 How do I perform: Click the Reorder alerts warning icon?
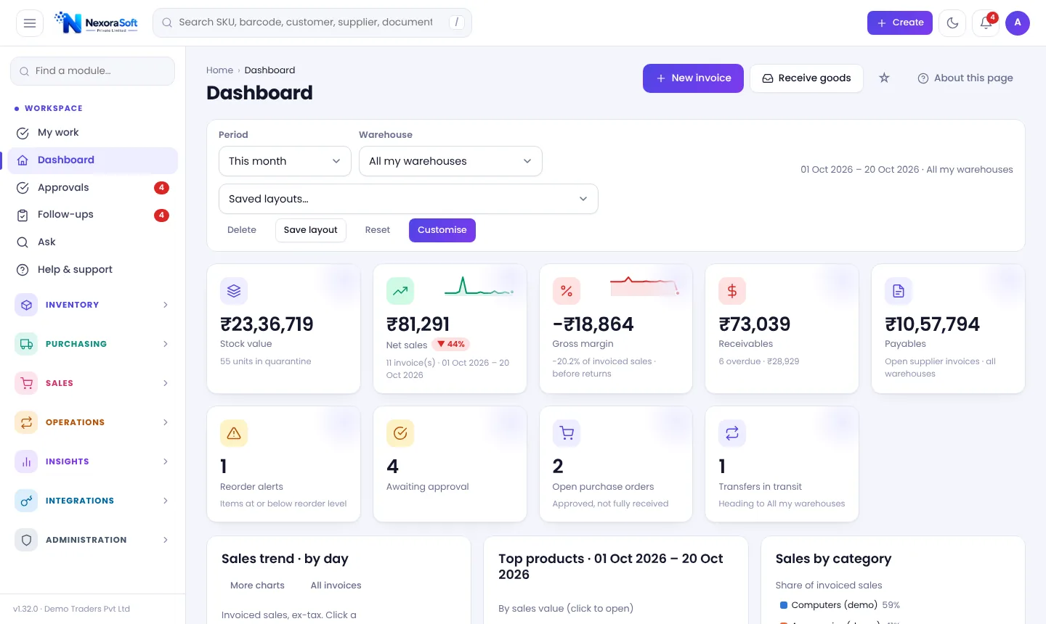point(234,433)
